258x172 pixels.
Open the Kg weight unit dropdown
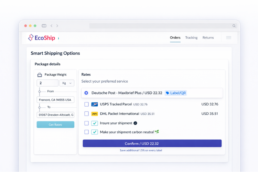tap(67, 83)
